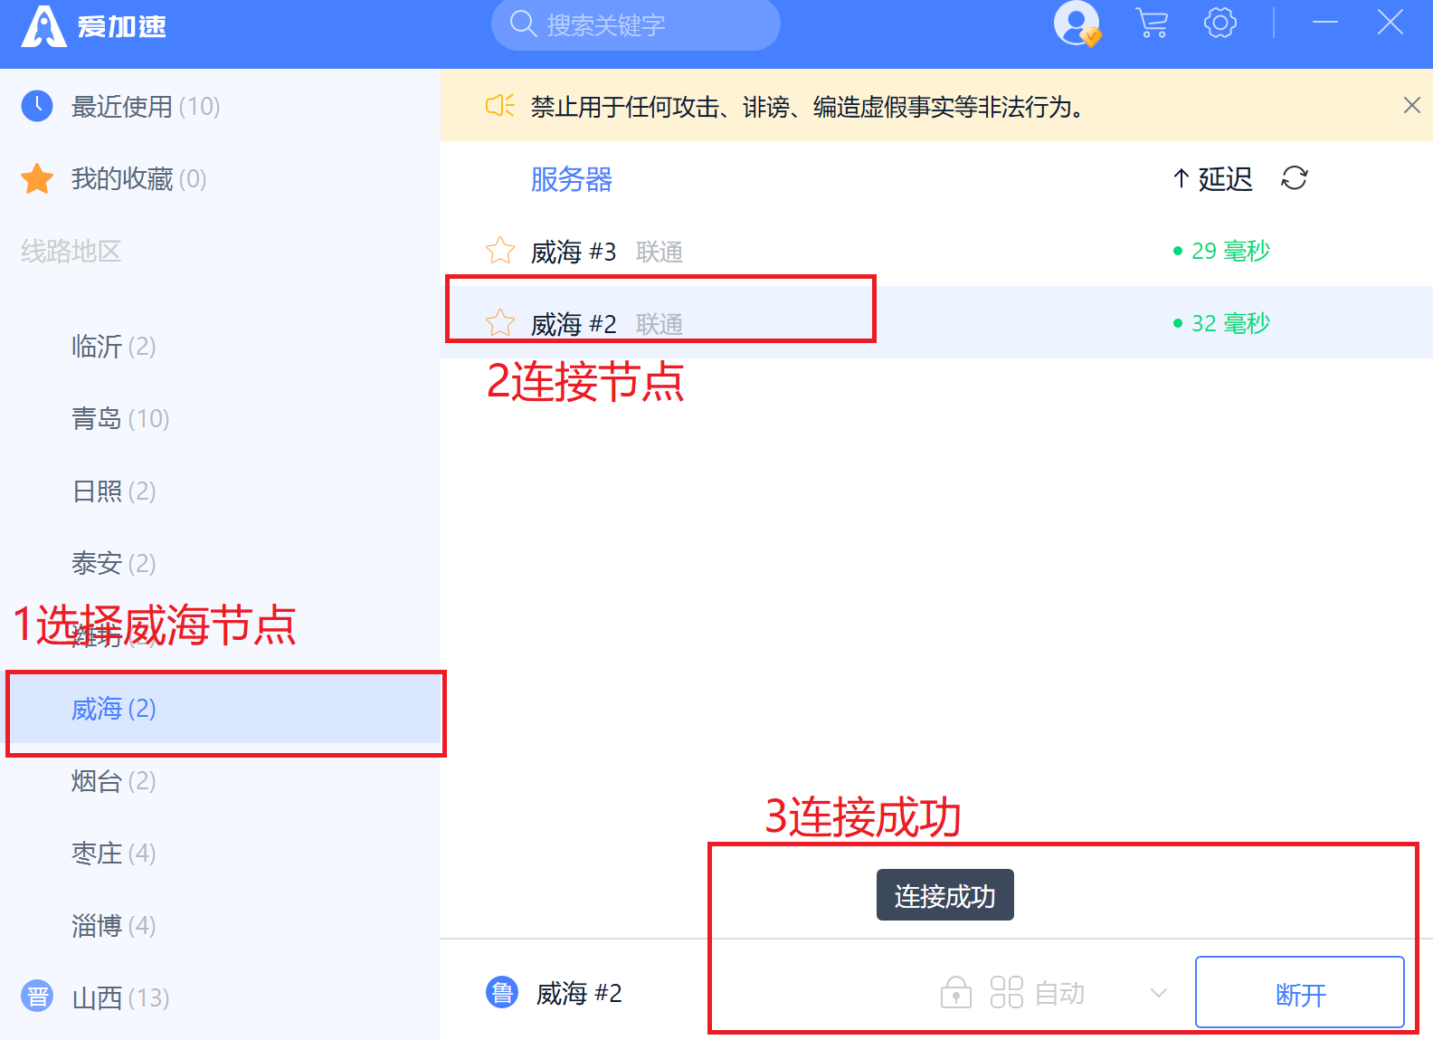This screenshot has width=1433, height=1040.
Task: Select the 青岛 (10) region
Action: pyautogui.click(x=220, y=419)
